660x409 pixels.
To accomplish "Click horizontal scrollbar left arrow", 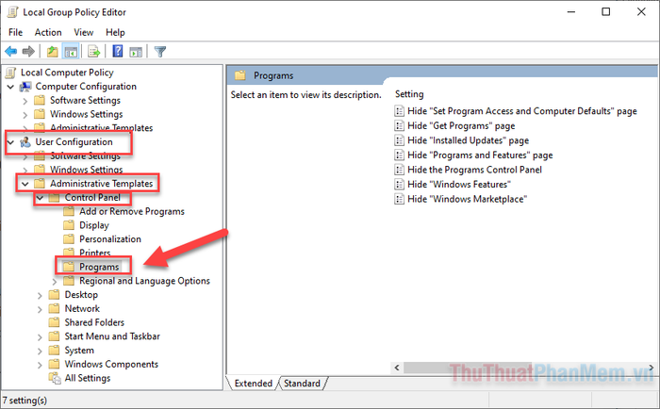I will click(397, 368).
